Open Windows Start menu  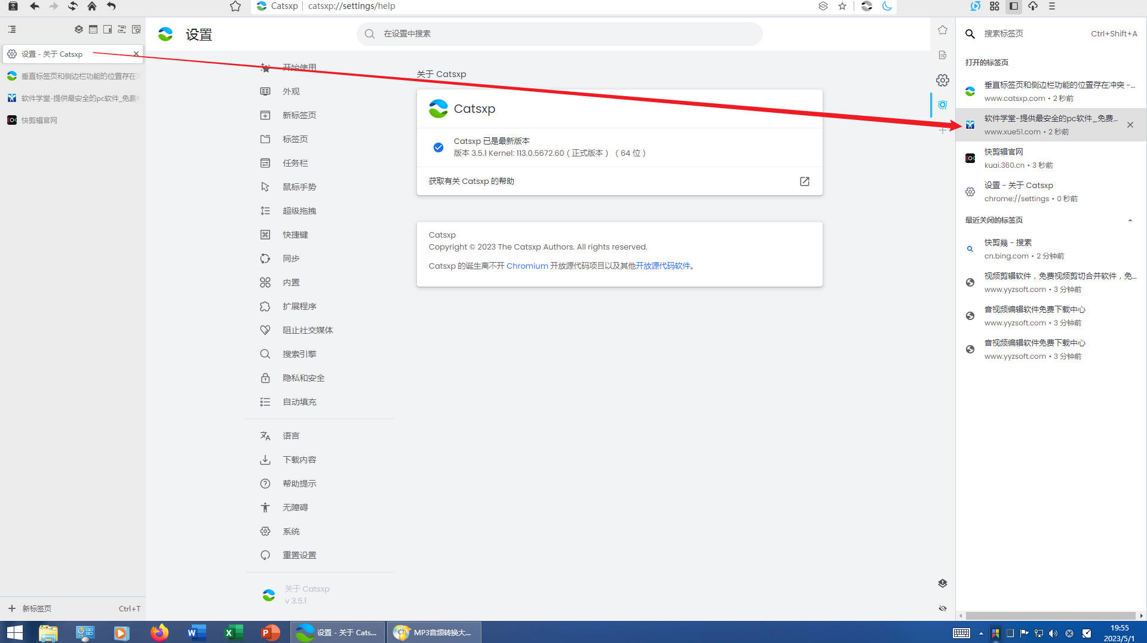(x=14, y=632)
